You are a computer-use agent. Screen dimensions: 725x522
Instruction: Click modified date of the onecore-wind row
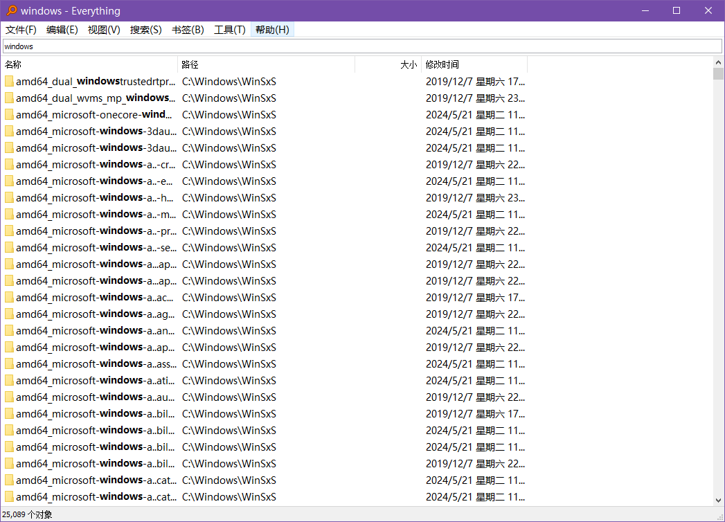(x=475, y=115)
